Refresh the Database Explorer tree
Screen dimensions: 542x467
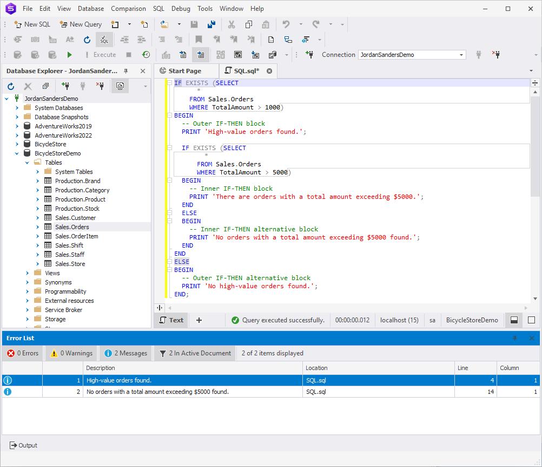(11, 86)
